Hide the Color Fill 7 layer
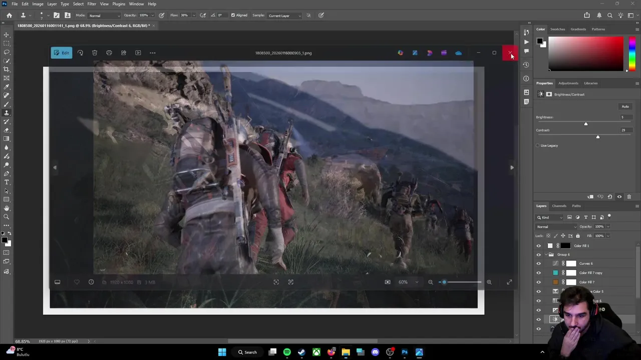The width and height of the screenshot is (641, 360). click(539, 282)
